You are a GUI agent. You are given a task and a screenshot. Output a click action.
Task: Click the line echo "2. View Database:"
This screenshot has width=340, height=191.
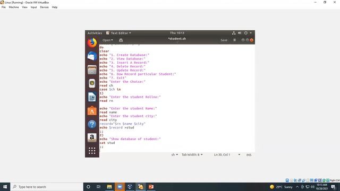[x=122, y=59]
